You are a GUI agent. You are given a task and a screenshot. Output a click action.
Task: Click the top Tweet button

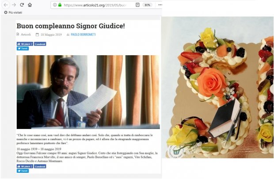pyautogui.click(x=23, y=49)
